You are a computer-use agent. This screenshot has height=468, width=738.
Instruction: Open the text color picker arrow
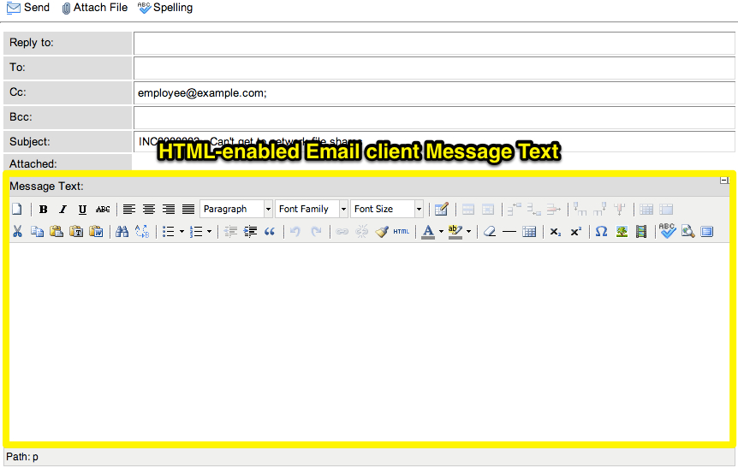pos(441,232)
